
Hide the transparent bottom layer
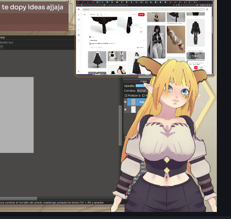125,109
